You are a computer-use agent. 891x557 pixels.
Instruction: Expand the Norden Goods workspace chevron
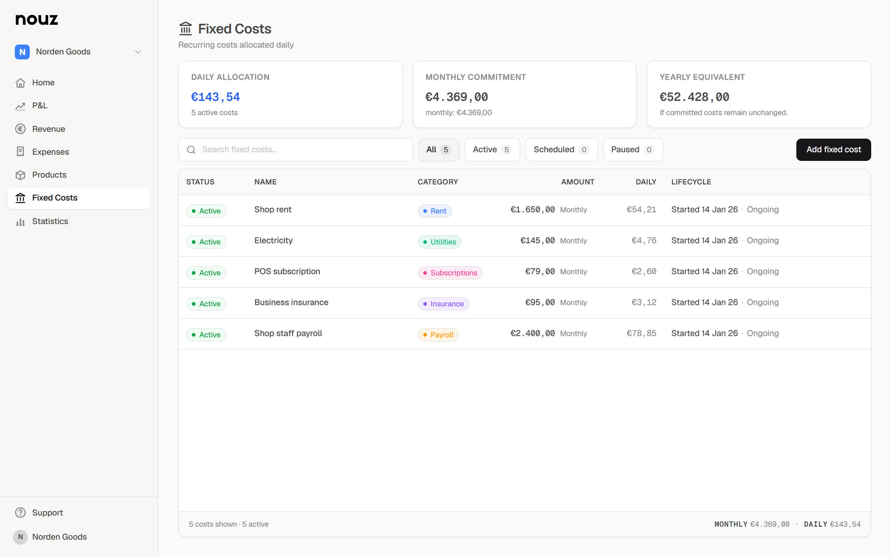pos(138,52)
